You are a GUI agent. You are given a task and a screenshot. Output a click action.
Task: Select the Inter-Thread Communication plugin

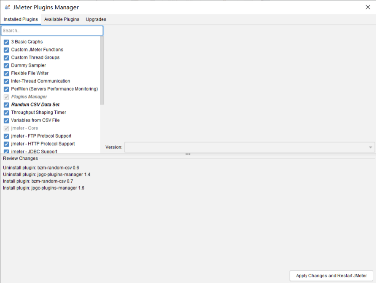pyautogui.click(x=40, y=81)
